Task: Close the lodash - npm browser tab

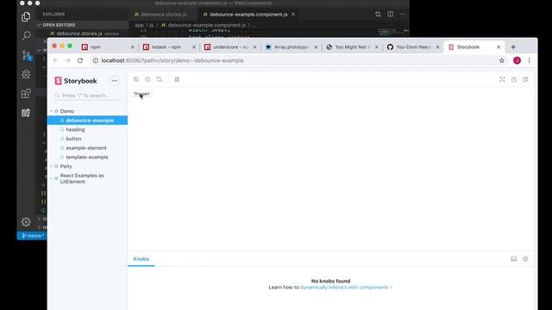Action: [193, 47]
